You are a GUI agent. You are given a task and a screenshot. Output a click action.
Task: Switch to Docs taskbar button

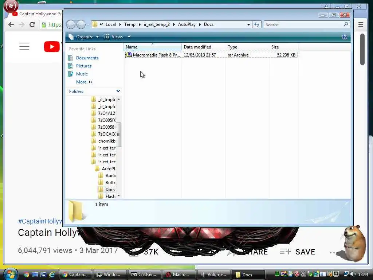pos(248,275)
